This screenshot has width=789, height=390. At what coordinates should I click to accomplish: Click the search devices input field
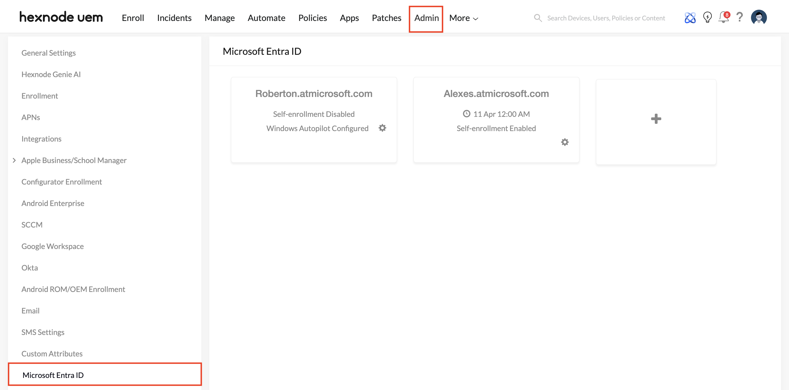pos(606,18)
